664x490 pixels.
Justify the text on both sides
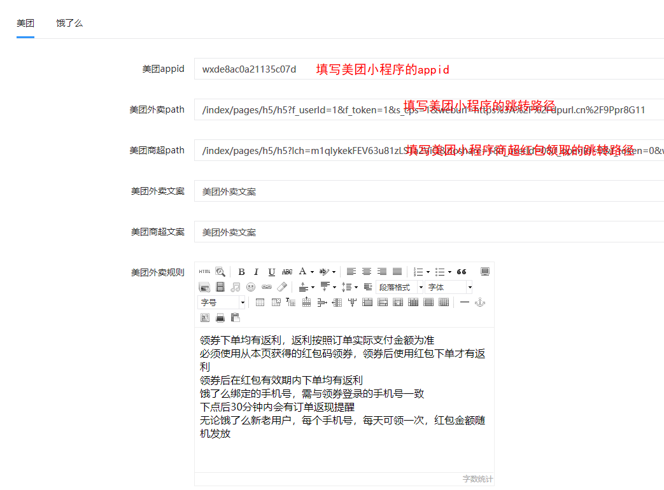click(397, 272)
